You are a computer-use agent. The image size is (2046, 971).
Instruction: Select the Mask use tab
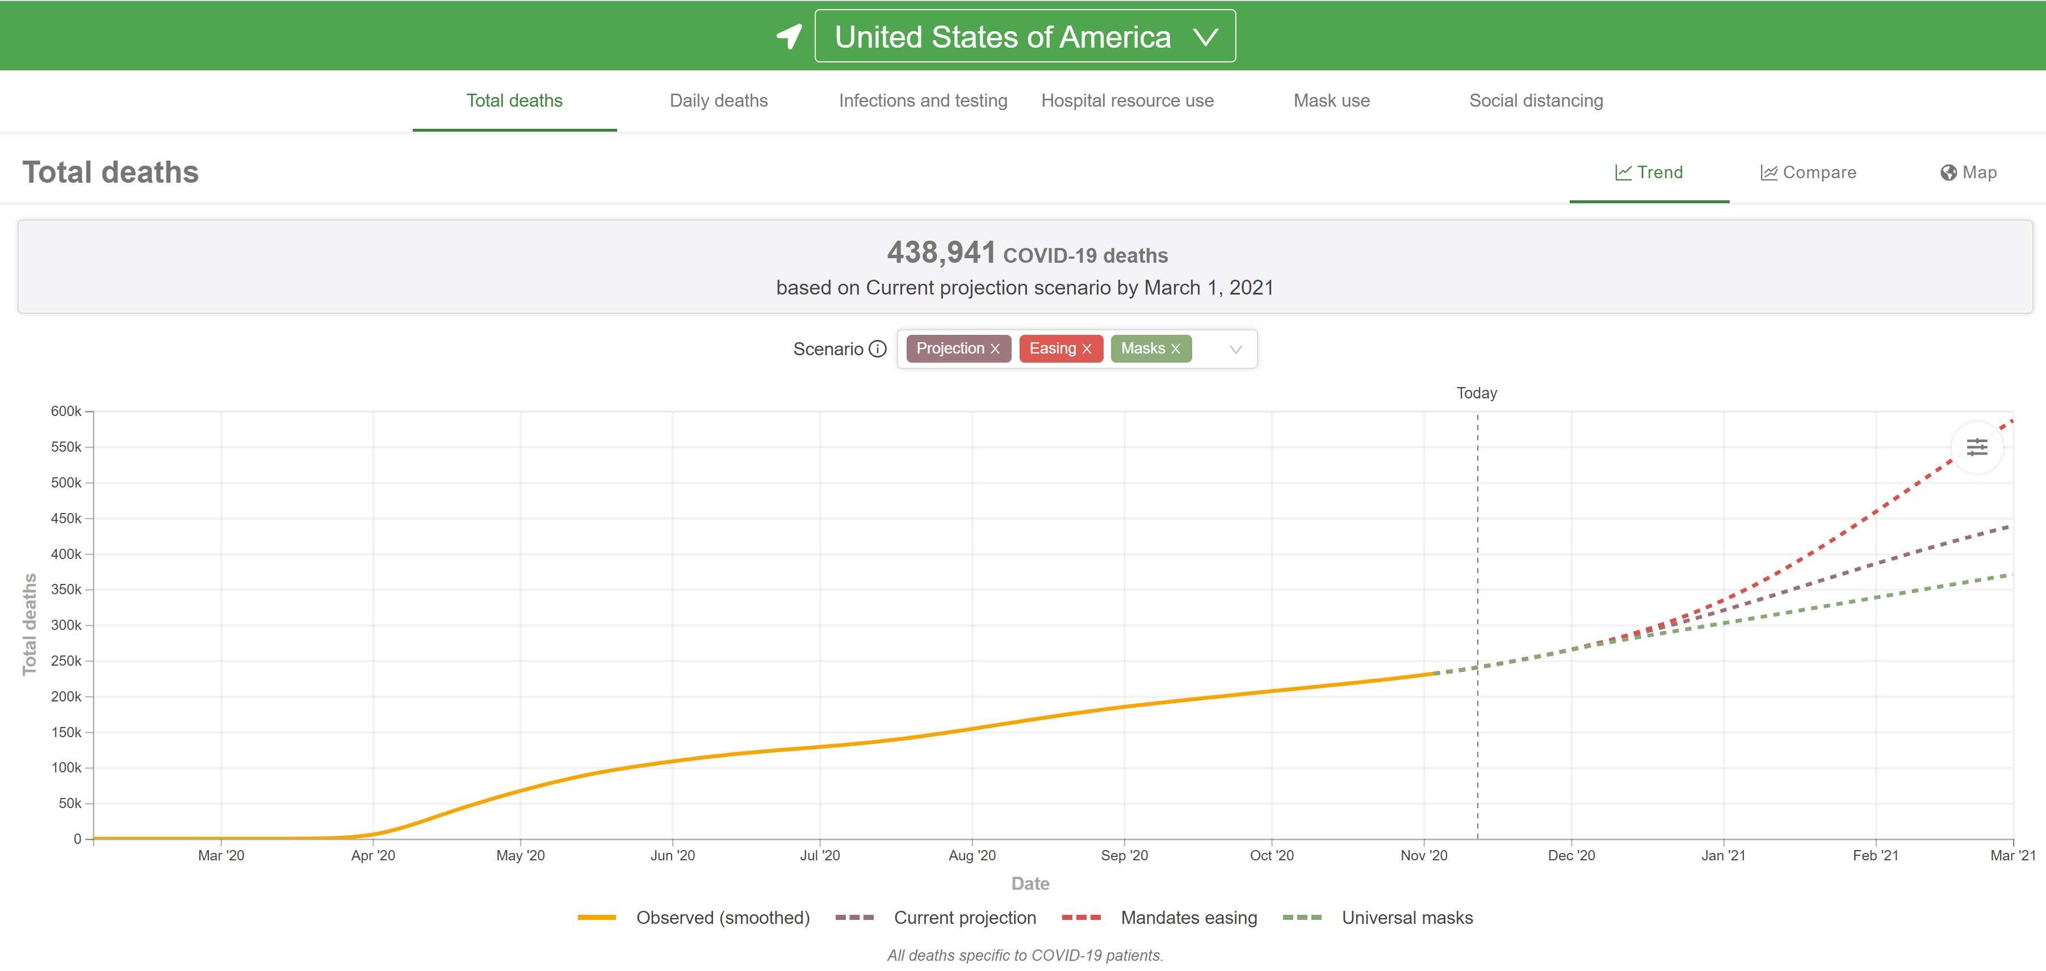tap(1331, 101)
